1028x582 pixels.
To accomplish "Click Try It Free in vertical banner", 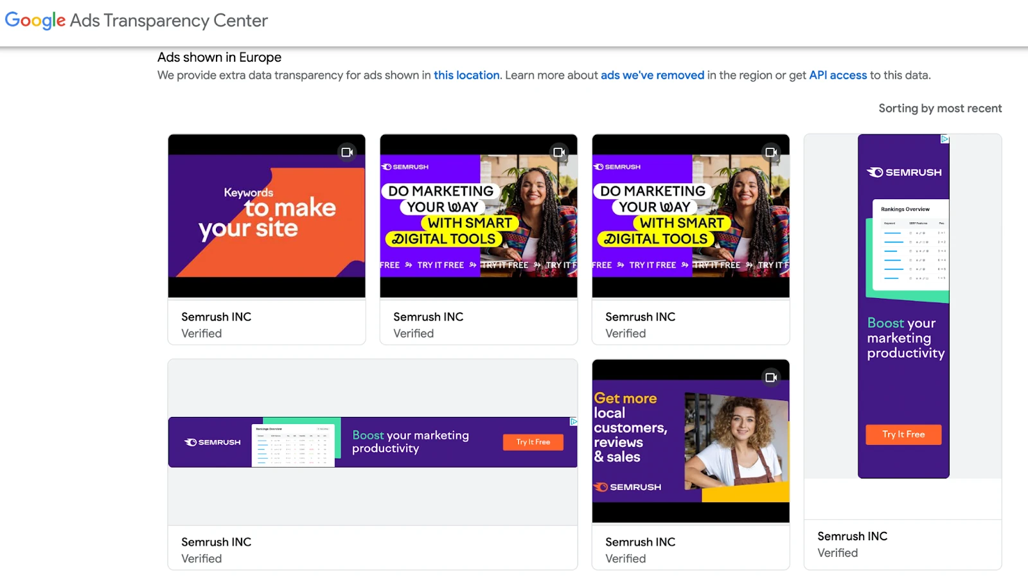I will (x=903, y=434).
